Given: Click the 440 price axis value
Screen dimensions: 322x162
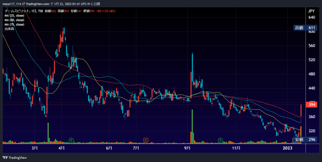Looking at the screenshot, I should pos(312,88).
